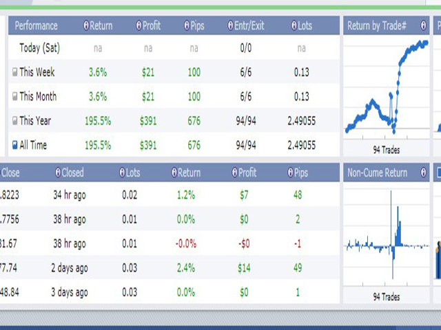
Task: Click the info icon beside Closed column header
Action: coord(58,173)
